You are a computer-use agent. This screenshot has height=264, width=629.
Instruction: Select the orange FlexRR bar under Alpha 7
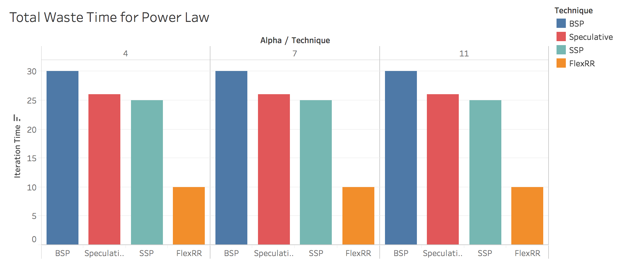358,216
